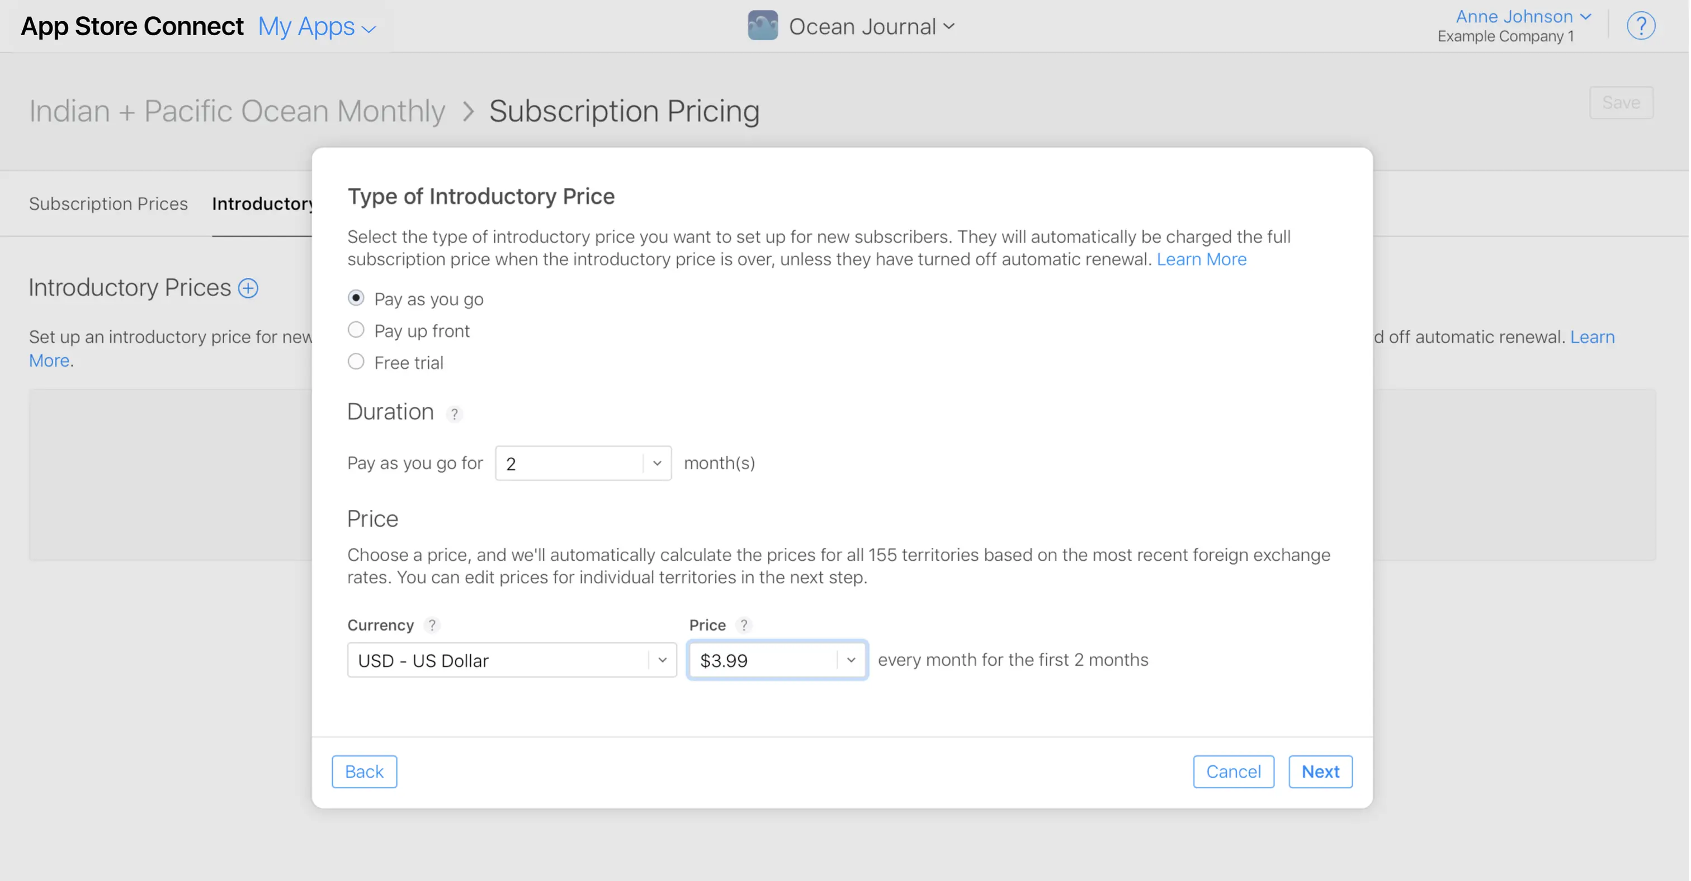Click the Ocean Journal app icon
1691x881 pixels.
click(762, 26)
